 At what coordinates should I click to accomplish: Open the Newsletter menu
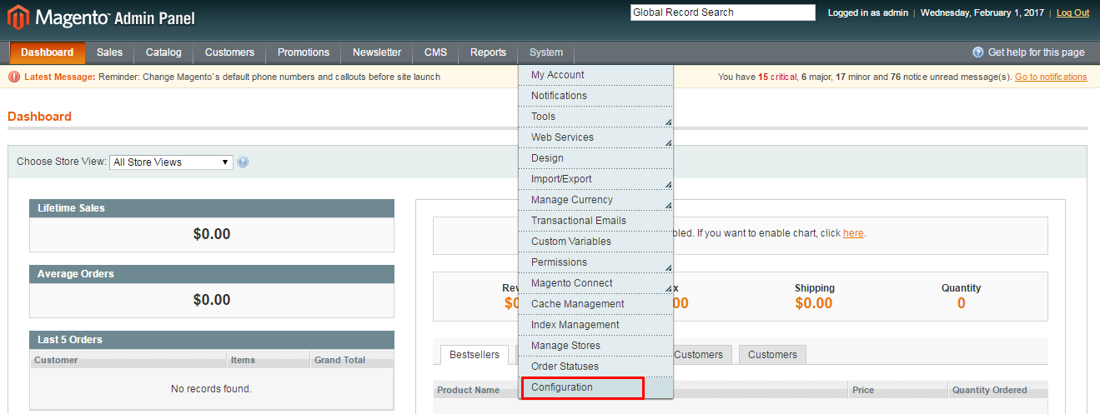pyautogui.click(x=377, y=52)
